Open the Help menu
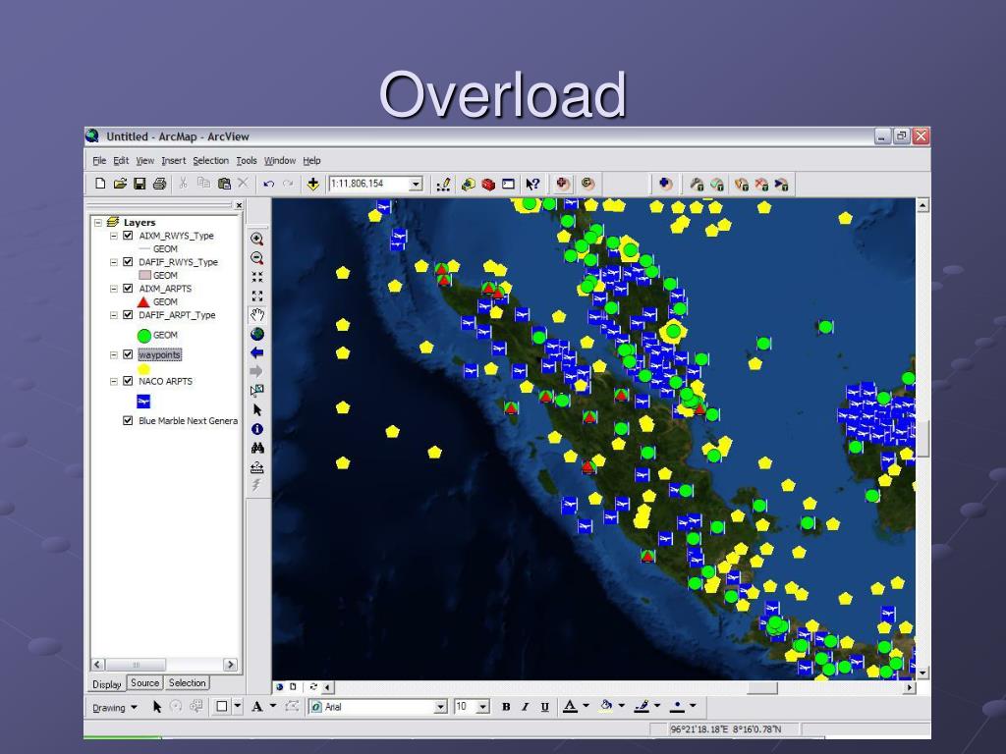 [x=311, y=160]
